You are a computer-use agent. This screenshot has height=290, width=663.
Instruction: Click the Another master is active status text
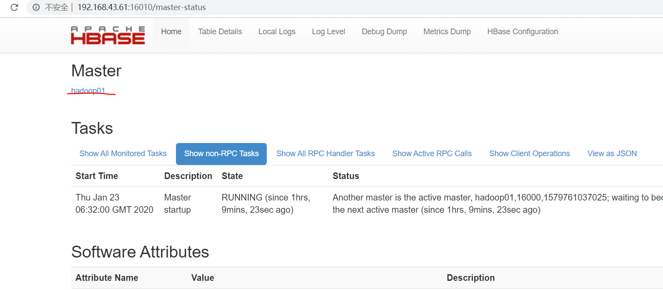[498, 204]
